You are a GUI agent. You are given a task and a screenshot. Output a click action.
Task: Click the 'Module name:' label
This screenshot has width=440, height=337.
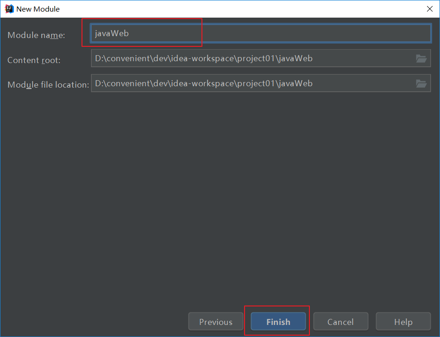tap(36, 35)
